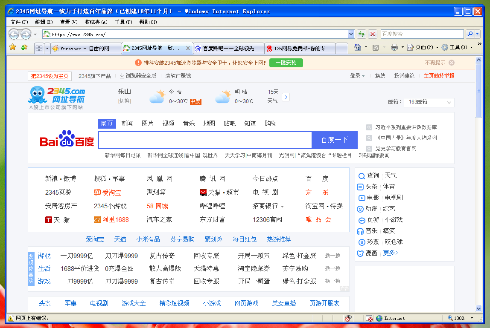The width and height of the screenshot is (490, 328).
Task: Click the privacy report icon in status bar
Action: click(348, 318)
